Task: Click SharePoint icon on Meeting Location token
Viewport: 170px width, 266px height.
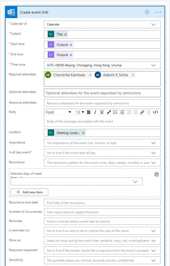Action: (51, 133)
